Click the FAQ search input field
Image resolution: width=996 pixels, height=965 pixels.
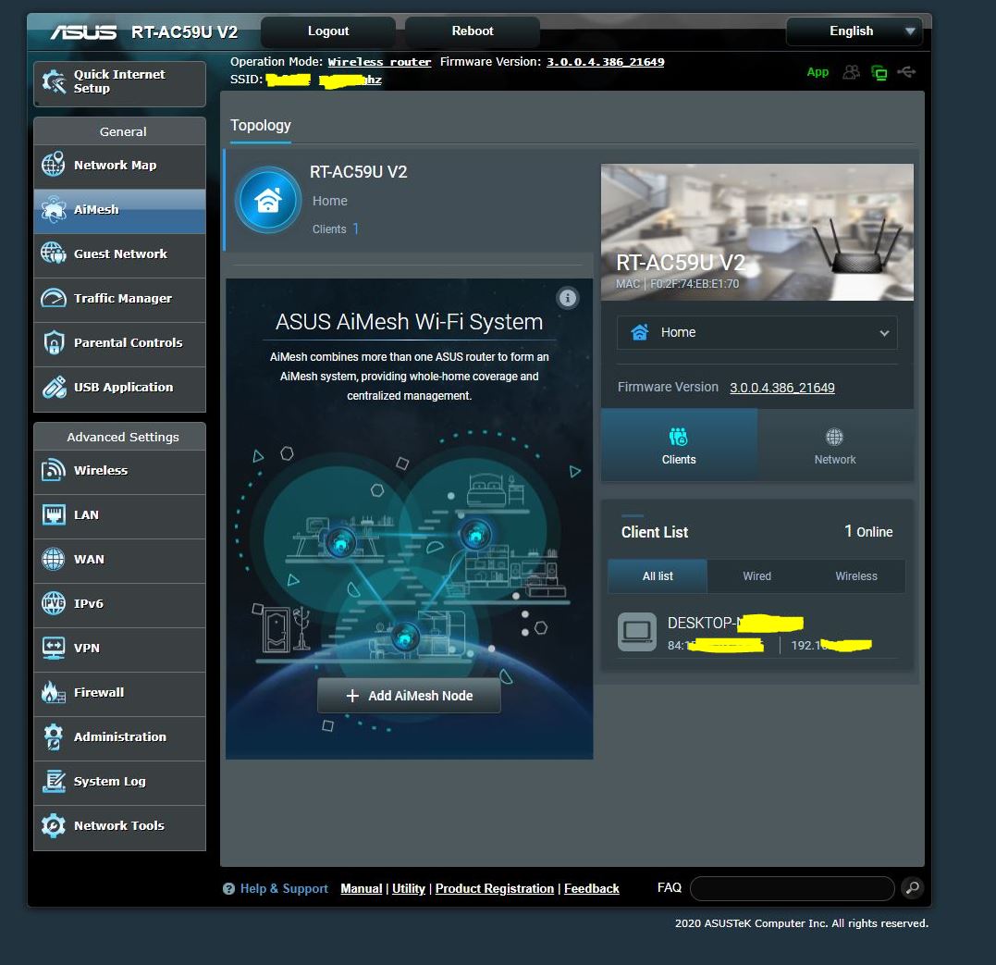pos(793,888)
